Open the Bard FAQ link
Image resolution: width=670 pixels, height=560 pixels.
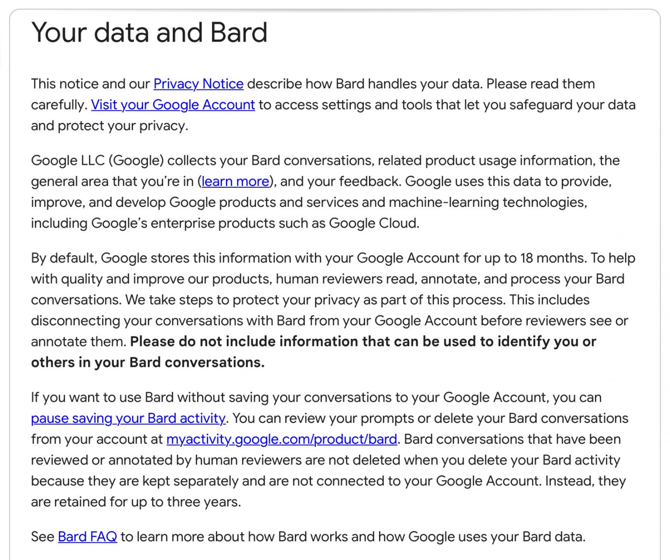87,537
